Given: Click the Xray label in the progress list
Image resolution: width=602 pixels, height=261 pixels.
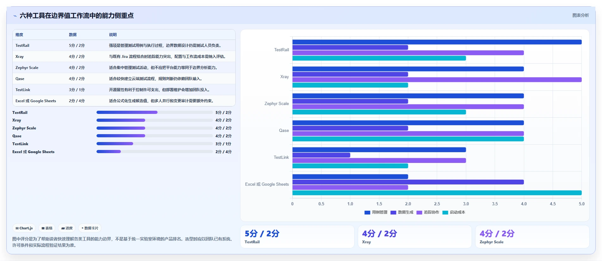Looking at the screenshot, I should [17, 120].
